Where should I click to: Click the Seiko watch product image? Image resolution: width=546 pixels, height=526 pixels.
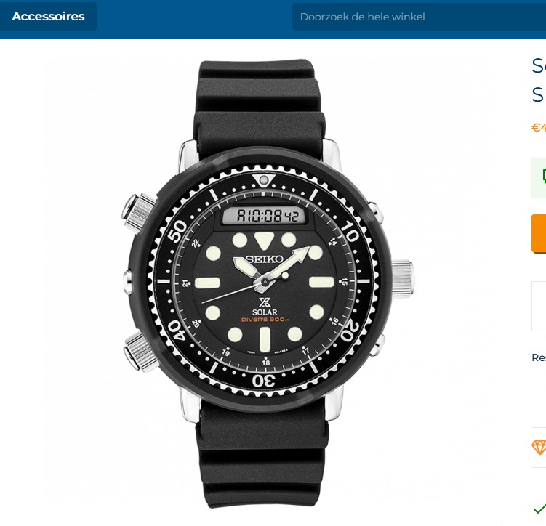(x=267, y=283)
